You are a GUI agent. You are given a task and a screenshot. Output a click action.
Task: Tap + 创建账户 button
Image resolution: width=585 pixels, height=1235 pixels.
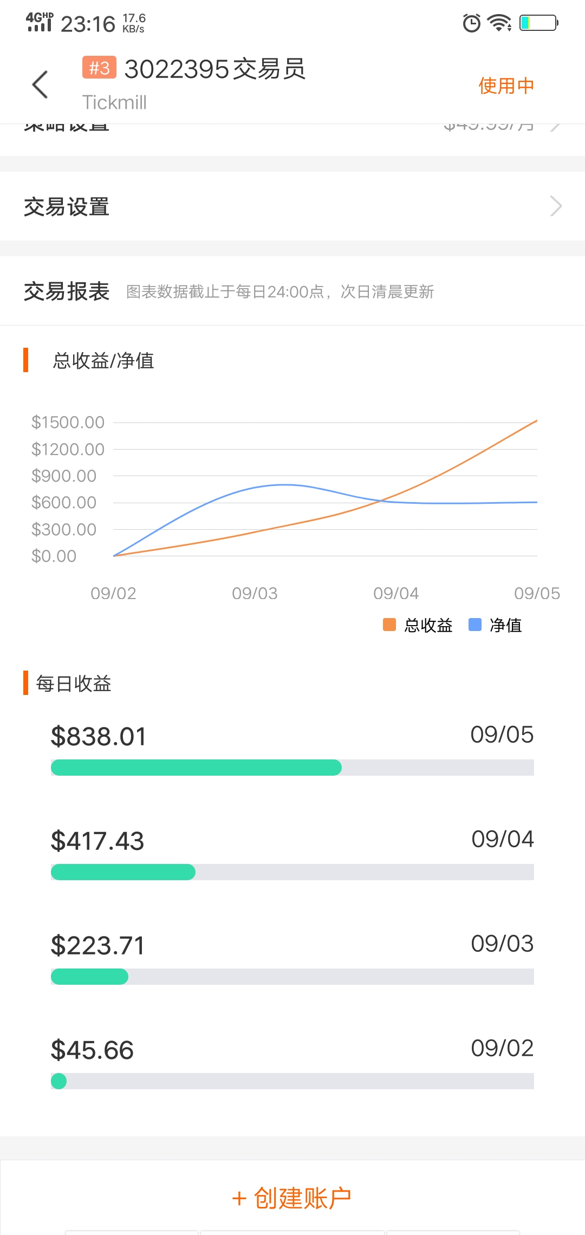click(x=292, y=1198)
